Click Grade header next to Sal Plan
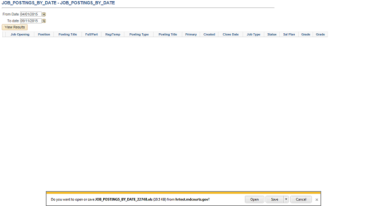367x206 pixels. pos(306,34)
